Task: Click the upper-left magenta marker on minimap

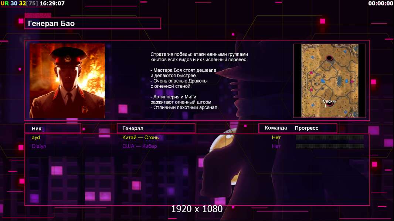Action: pyautogui.click(x=311, y=73)
